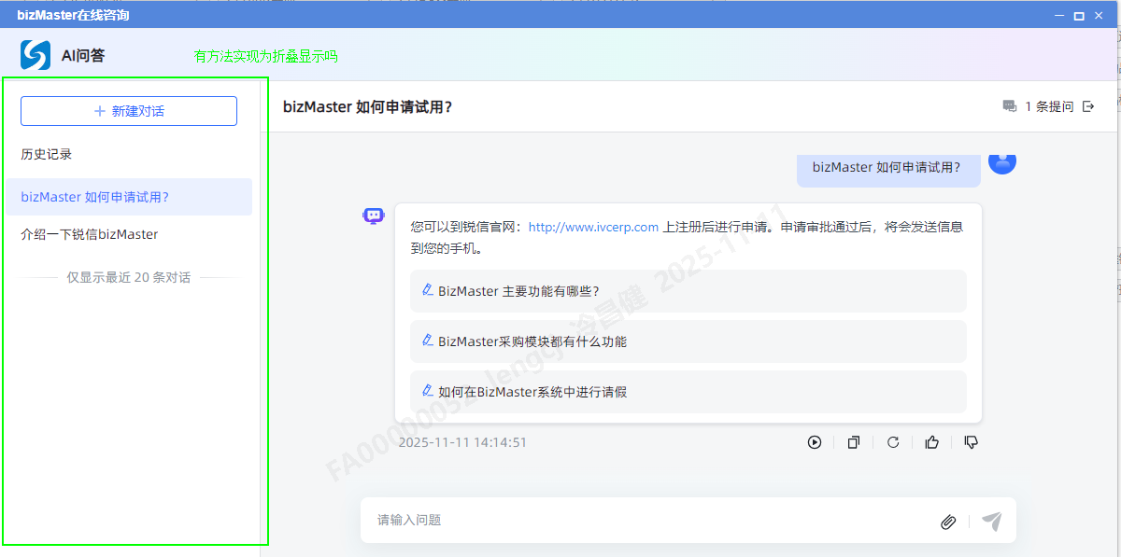Like the answer with the thumbs-up icon
Image resolution: width=1121 pixels, height=557 pixels.
(x=931, y=442)
